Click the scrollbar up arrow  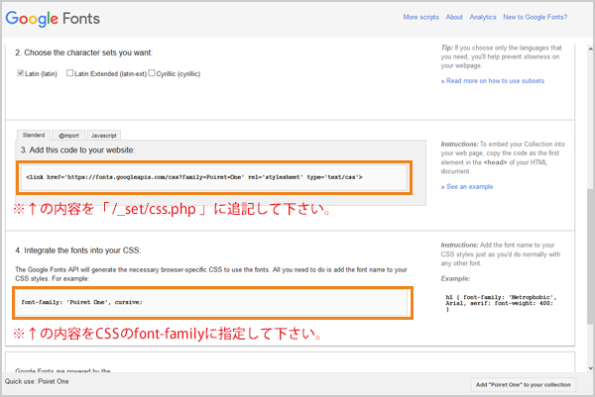tap(590, 49)
